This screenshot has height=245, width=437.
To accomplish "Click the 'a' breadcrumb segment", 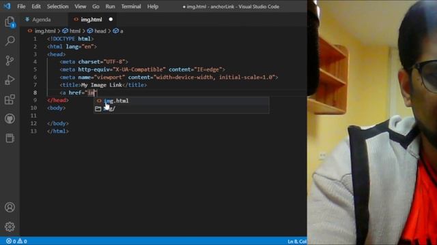I will tap(122, 31).
